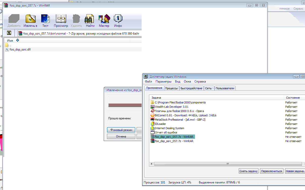Open the Параметры menu in Task Manager
Viewport: 305px width, 190px height.
(163, 82)
